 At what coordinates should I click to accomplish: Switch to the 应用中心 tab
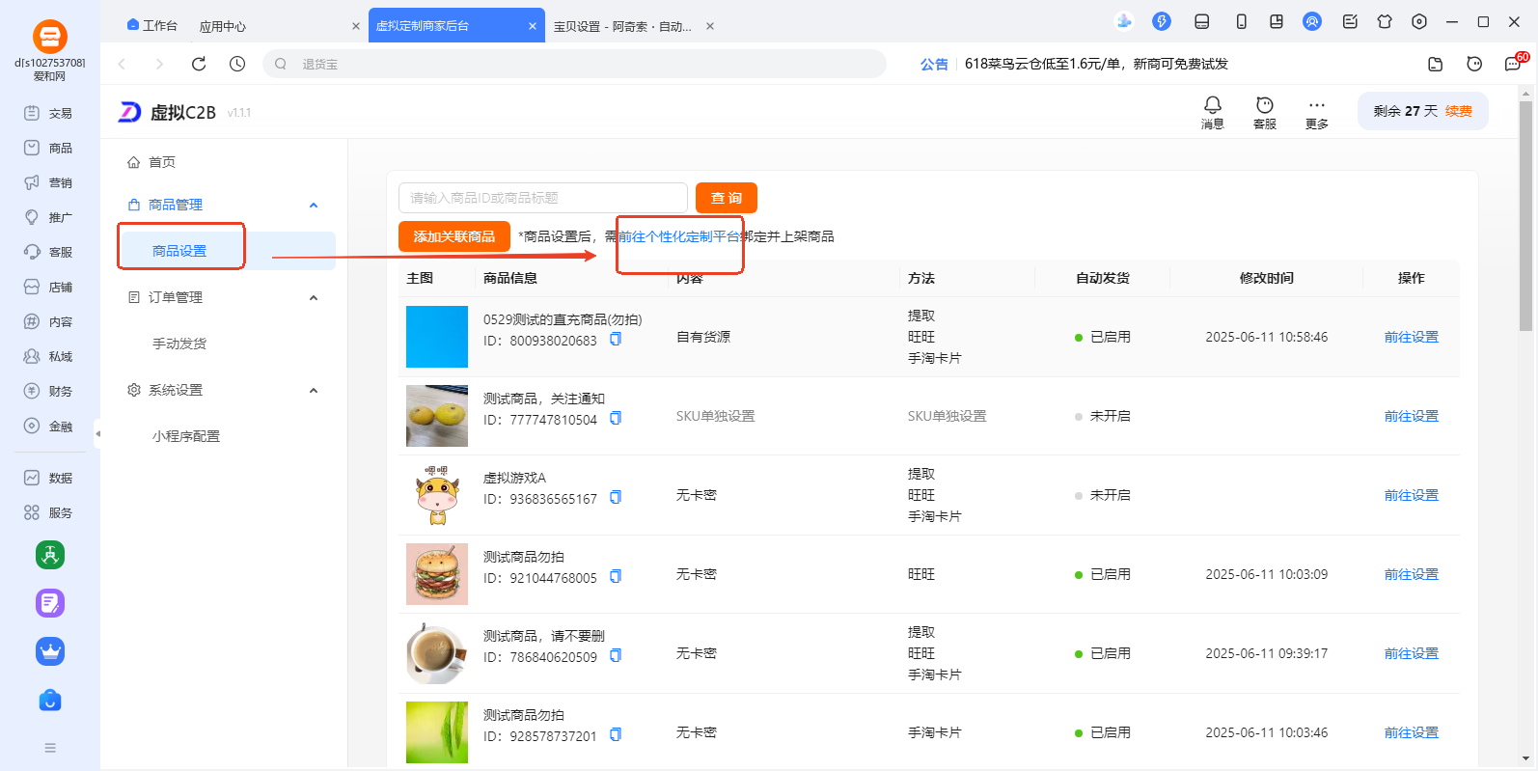click(x=223, y=26)
